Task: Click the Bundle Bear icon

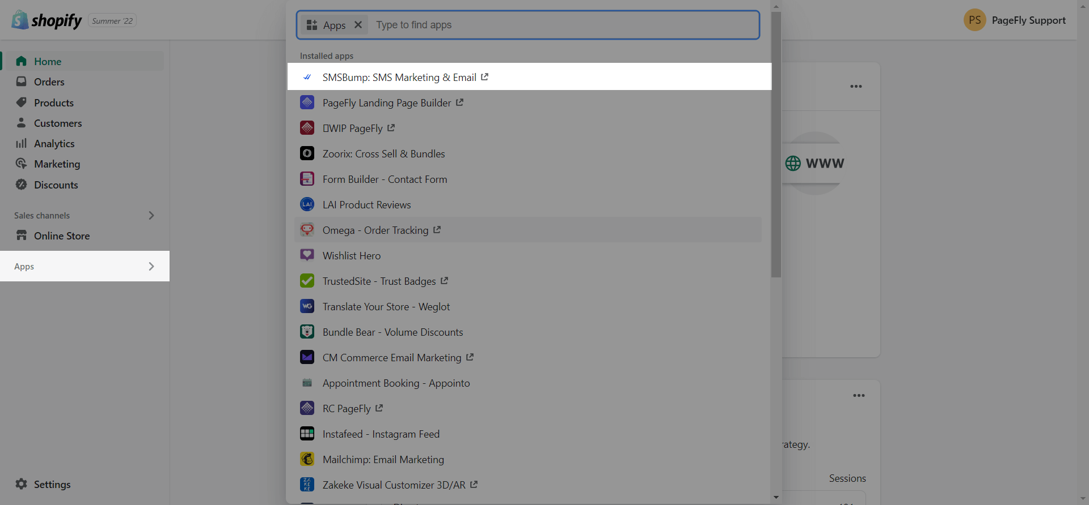Action: [307, 332]
